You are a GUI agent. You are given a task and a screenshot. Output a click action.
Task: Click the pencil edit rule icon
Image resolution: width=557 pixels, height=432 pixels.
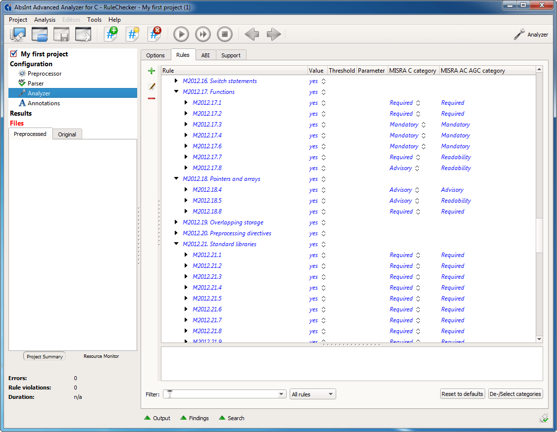point(152,86)
